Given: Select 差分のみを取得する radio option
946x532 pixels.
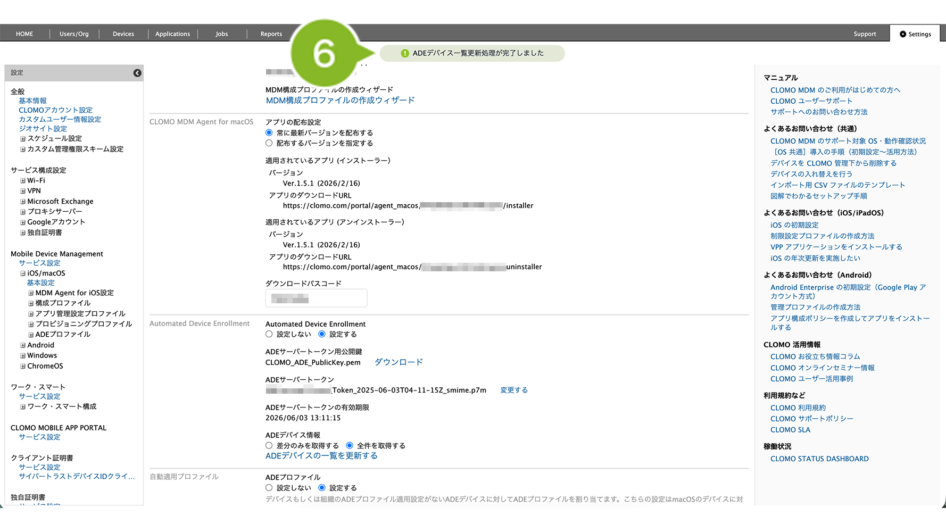Looking at the screenshot, I should pos(269,445).
